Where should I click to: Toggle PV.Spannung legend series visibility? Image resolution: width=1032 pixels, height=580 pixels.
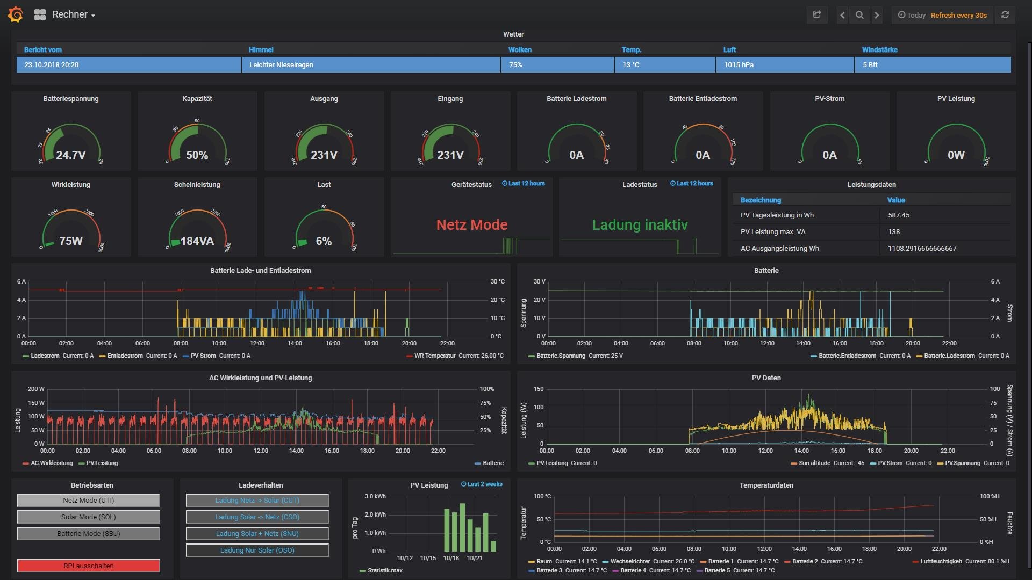pos(962,463)
